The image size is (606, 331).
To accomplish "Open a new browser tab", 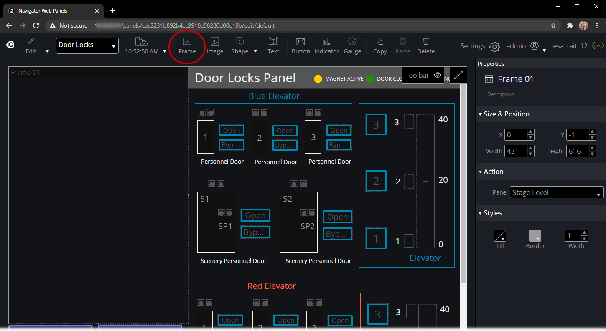I will (x=112, y=11).
